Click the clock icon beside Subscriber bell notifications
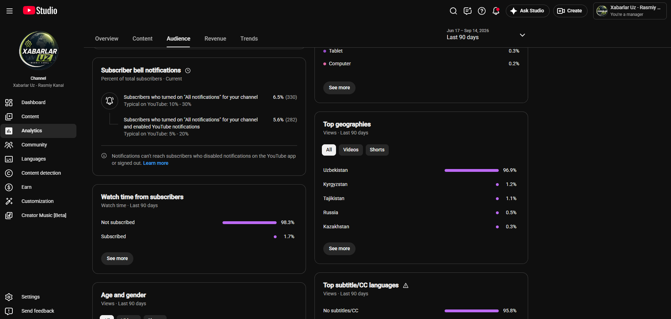This screenshot has height=319, width=671. click(188, 71)
